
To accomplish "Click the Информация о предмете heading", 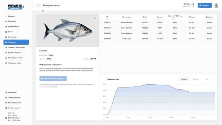I will point(51,65).
